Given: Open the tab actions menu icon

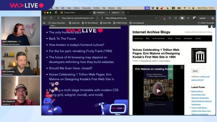Looking at the screenshot, I should 56,13.
